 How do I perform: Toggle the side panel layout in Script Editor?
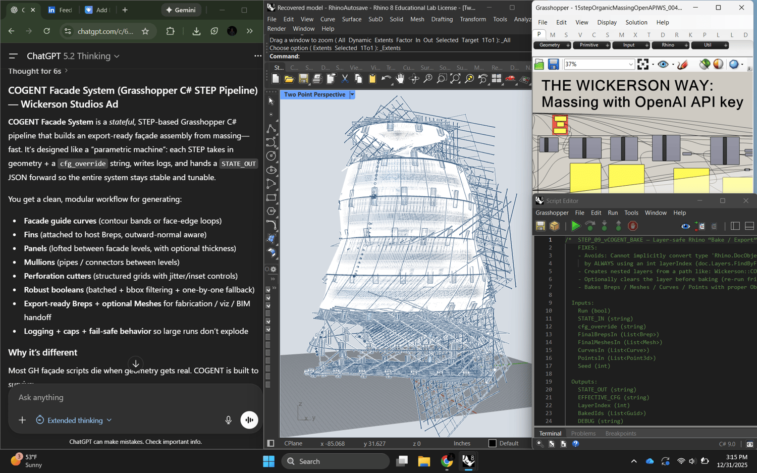click(735, 226)
